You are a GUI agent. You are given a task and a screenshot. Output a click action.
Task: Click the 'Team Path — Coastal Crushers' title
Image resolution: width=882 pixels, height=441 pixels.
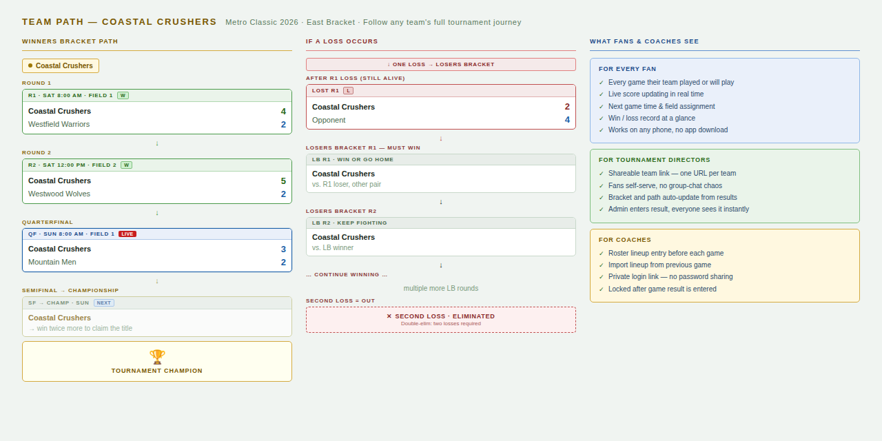pyautogui.click(x=119, y=22)
